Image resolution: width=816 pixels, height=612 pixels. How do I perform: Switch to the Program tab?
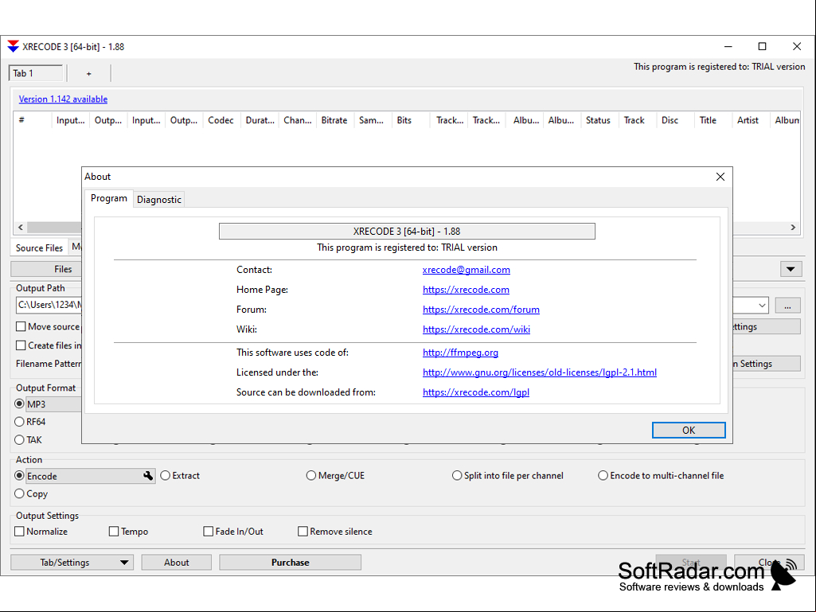109,198
